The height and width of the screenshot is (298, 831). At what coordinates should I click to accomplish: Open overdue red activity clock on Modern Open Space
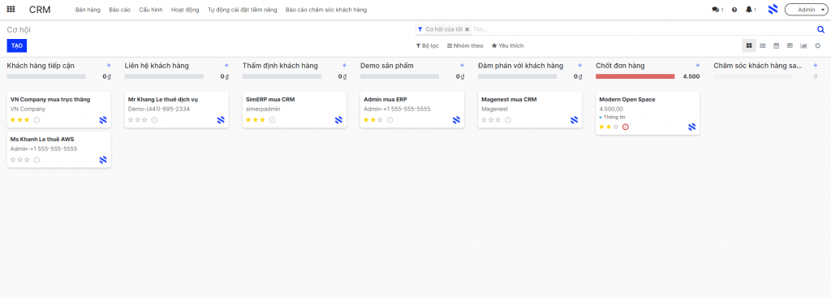tap(626, 127)
